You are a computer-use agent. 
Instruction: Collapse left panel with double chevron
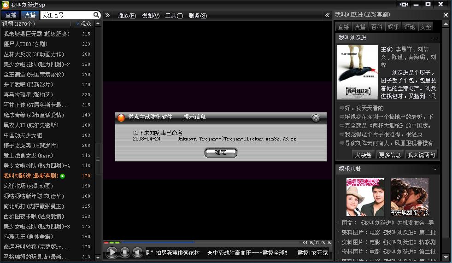(x=107, y=15)
